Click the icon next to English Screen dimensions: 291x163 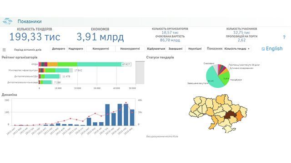click(263, 49)
